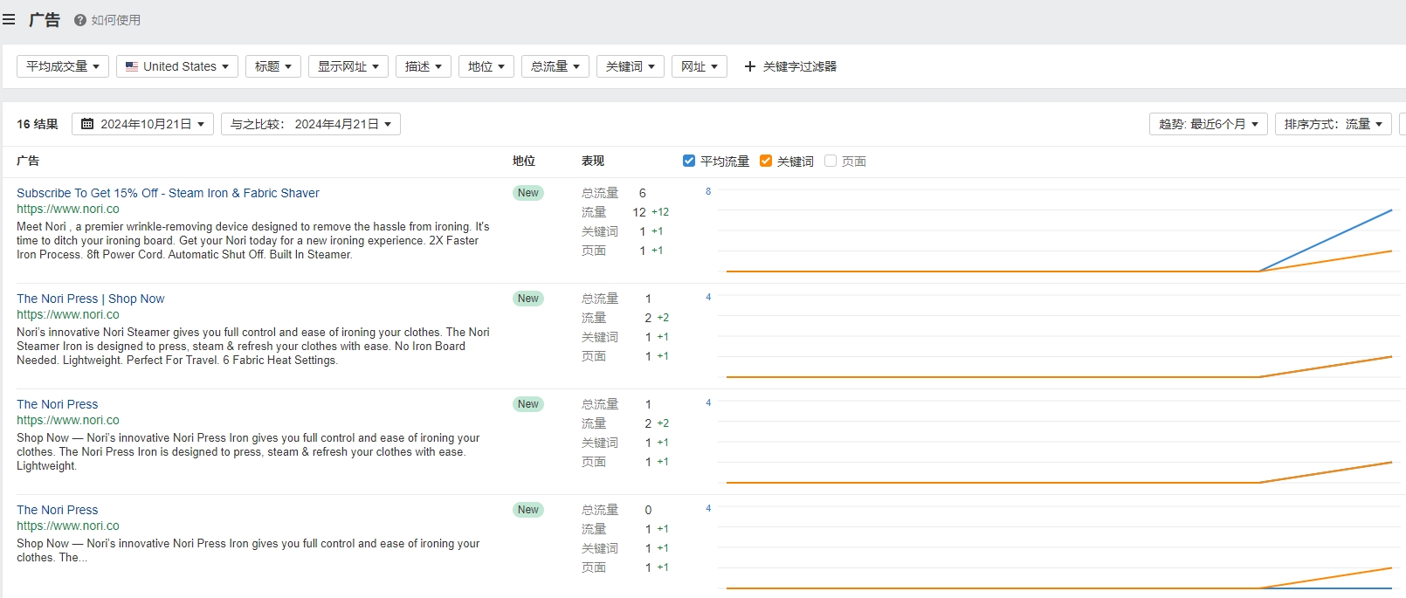
Task: Uncheck the 关键词 checkbox
Action: coord(766,161)
